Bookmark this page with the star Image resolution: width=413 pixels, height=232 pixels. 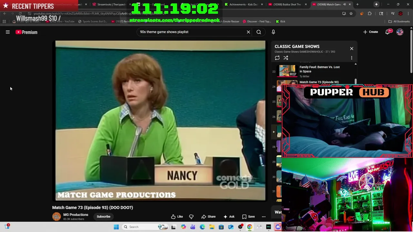(x=351, y=14)
